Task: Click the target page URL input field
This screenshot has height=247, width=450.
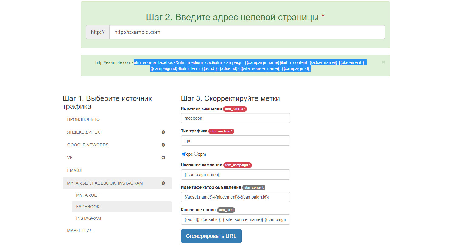Action: [247, 32]
